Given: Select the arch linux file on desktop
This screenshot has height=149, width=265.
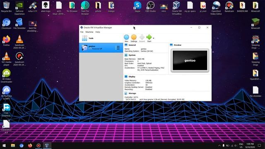Looking at the screenshot, I should click(x=59, y=8).
